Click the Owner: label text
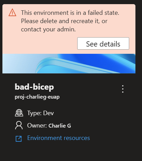142x161 pixels. pos(37,125)
